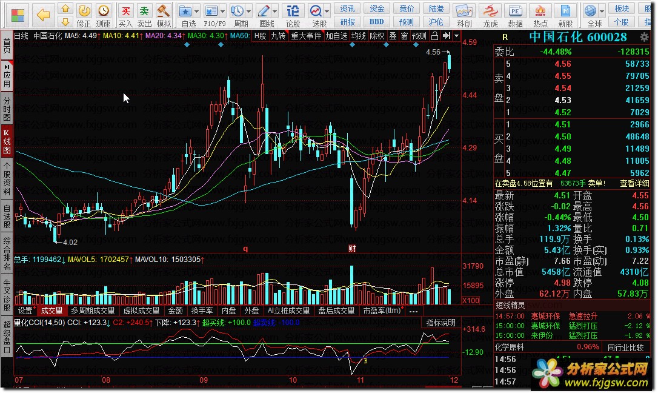The width and height of the screenshot is (658, 393).
Task: Select the 分时图 sidebar tab
Action: 7,109
